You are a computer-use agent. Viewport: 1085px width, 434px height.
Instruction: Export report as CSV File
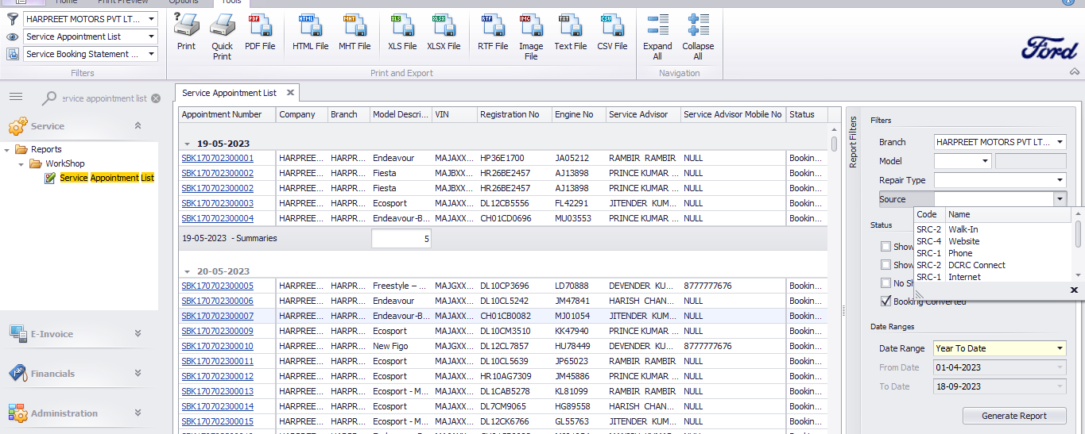pyautogui.click(x=612, y=33)
